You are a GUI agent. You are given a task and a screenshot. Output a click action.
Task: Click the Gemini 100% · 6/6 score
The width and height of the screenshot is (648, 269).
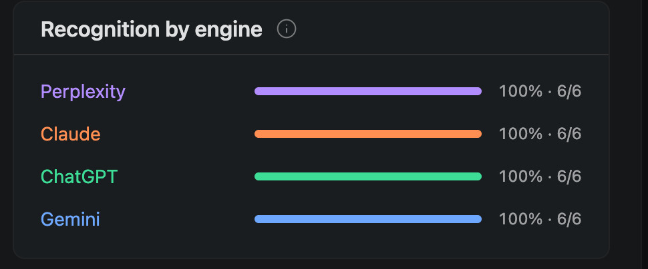[540, 219]
